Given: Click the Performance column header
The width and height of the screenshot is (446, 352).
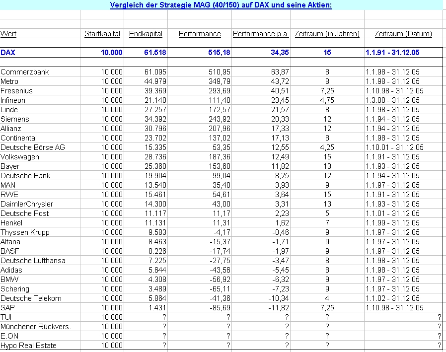Looking at the screenshot, I should pos(200,34).
